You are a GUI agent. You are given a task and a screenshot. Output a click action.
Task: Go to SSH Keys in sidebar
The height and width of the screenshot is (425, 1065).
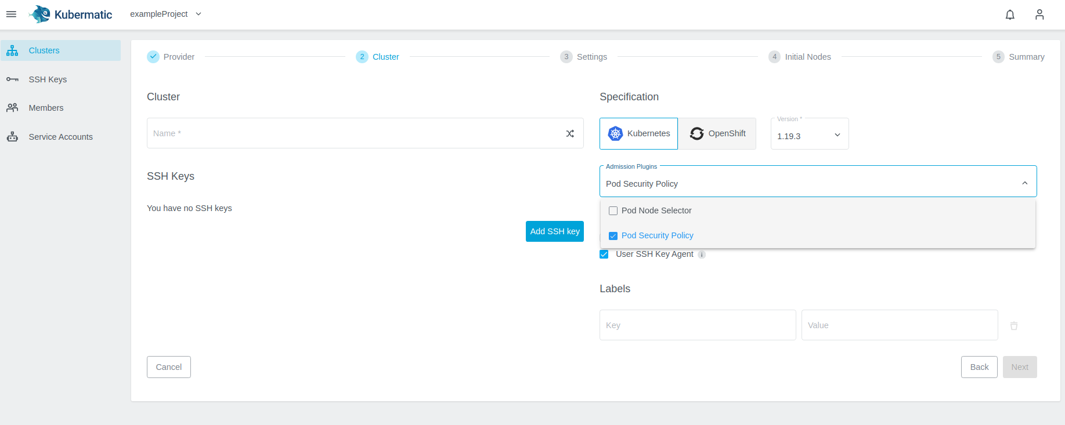click(x=48, y=79)
